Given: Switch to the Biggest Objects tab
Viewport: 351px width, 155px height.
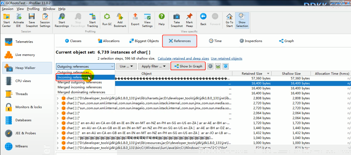Looking at the screenshot, I should coord(144,41).
